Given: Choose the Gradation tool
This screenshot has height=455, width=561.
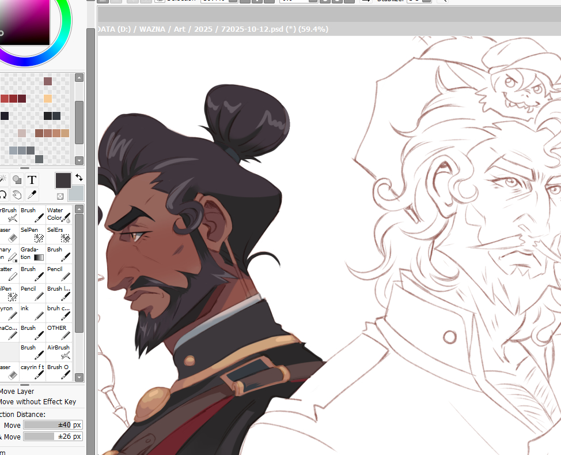Looking at the screenshot, I should (x=33, y=254).
